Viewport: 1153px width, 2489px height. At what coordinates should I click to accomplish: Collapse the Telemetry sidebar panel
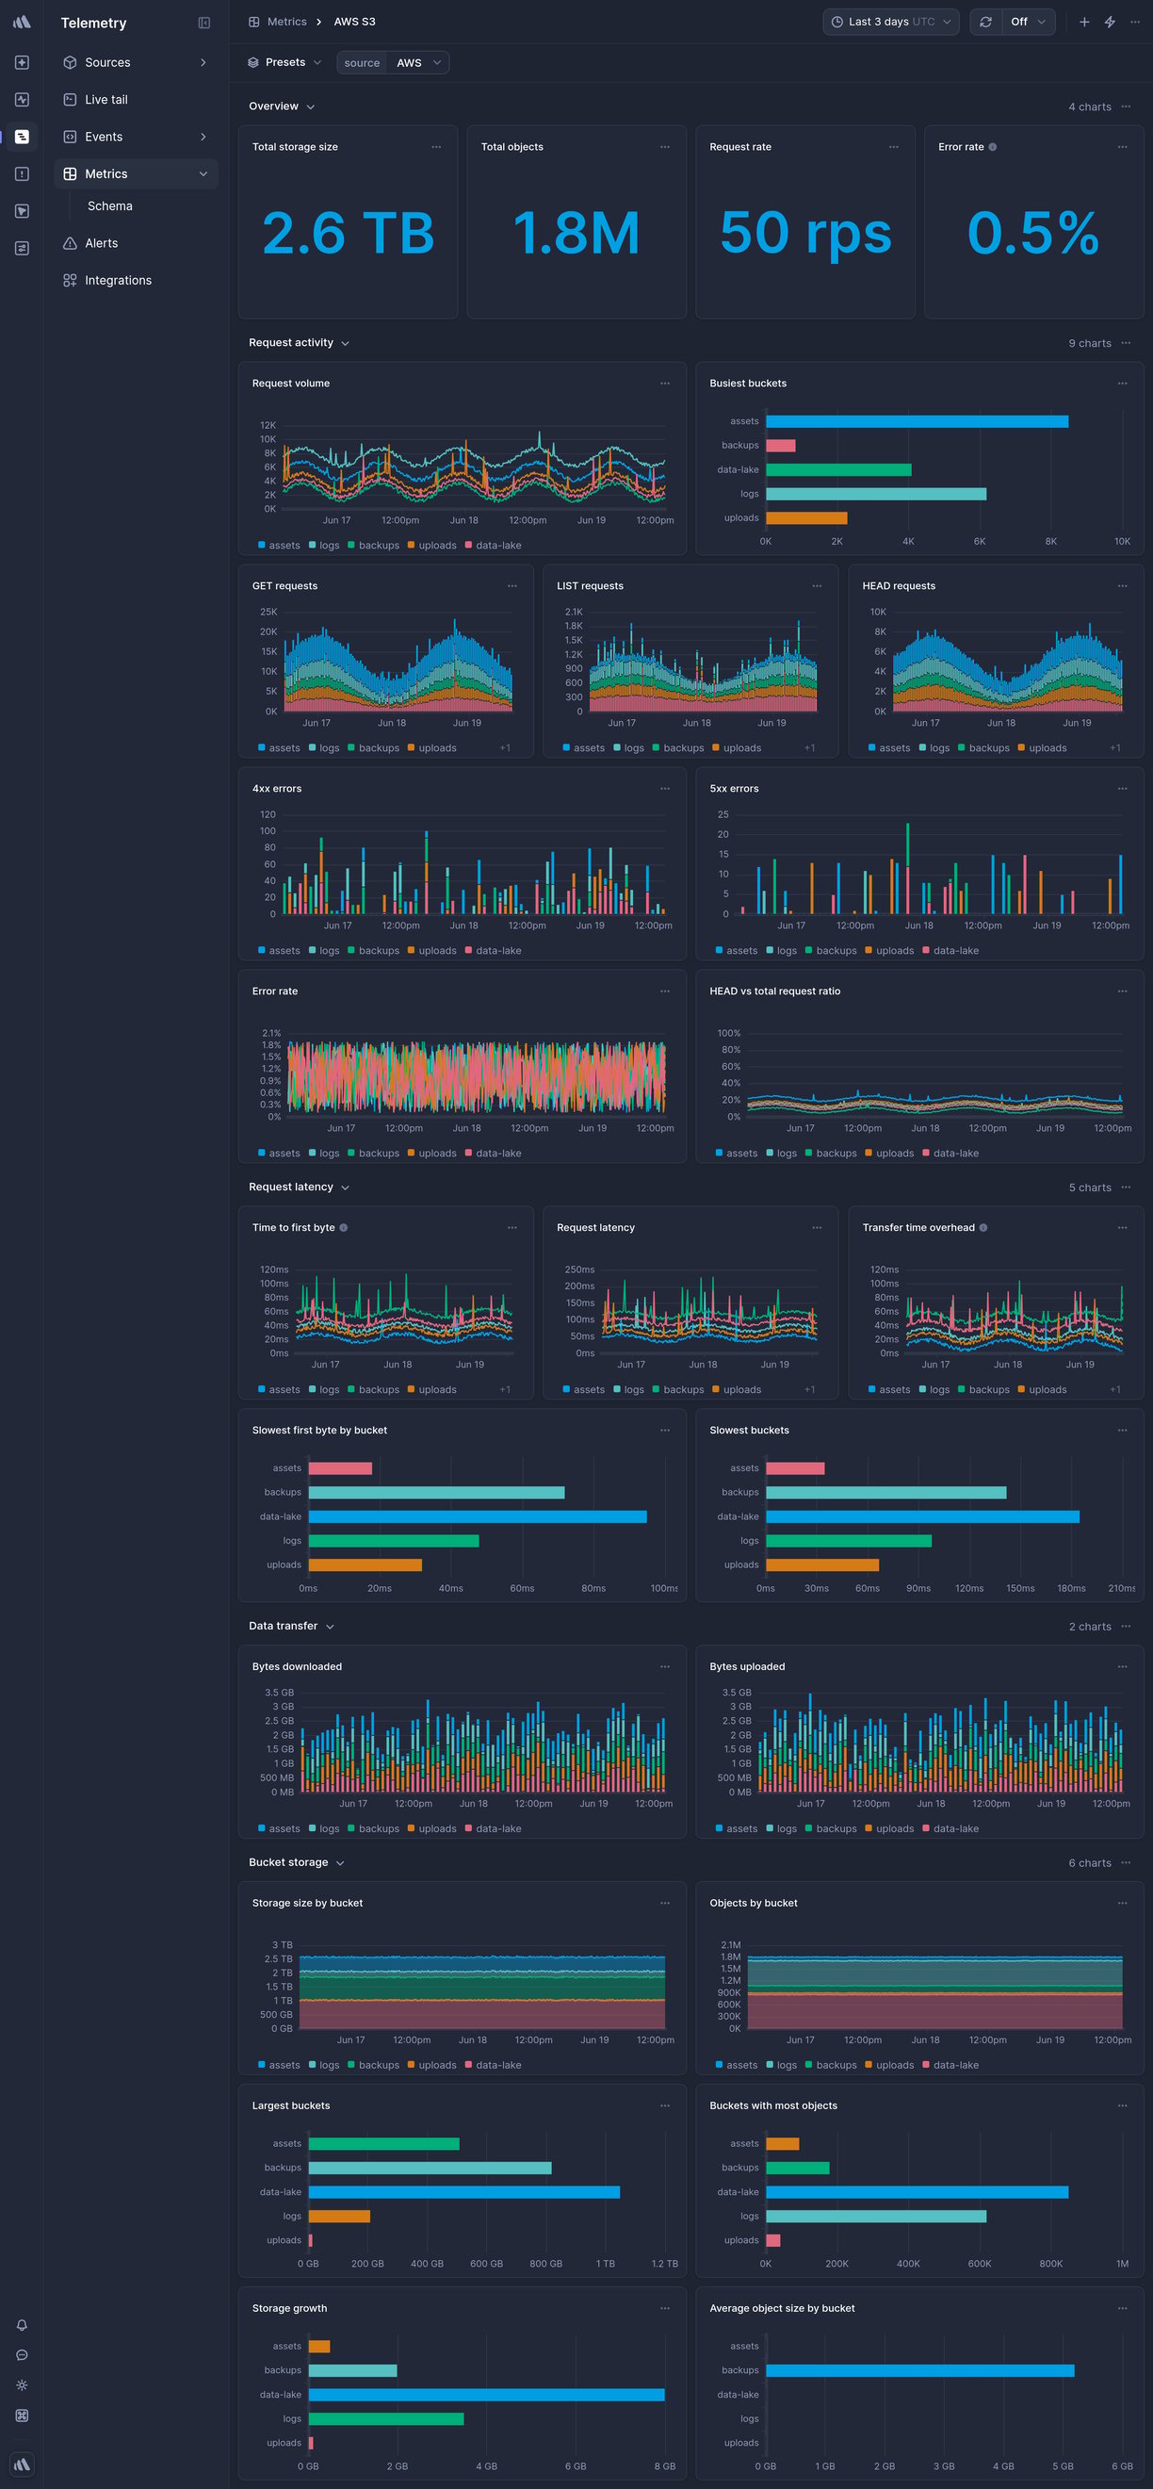203,23
